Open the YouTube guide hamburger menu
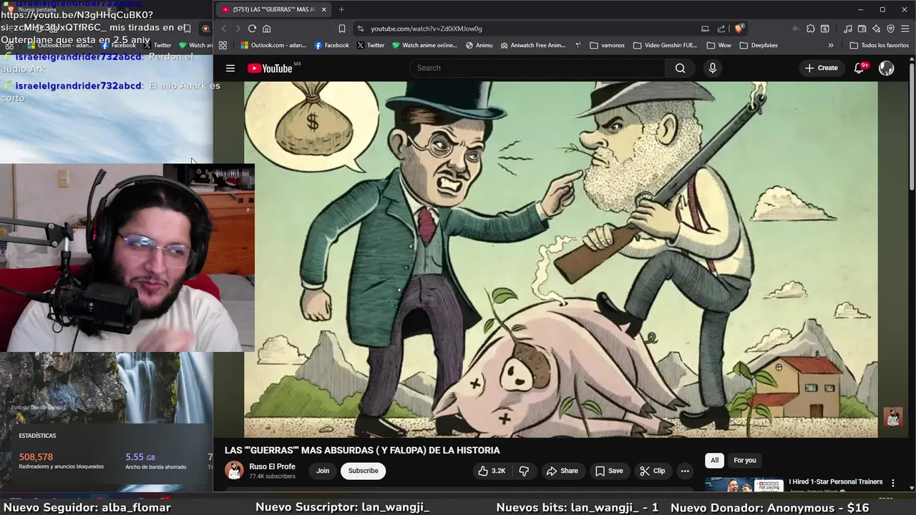This screenshot has width=916, height=515. [230, 68]
